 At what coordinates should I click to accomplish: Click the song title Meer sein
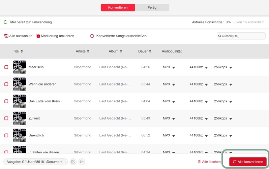pos(36,67)
